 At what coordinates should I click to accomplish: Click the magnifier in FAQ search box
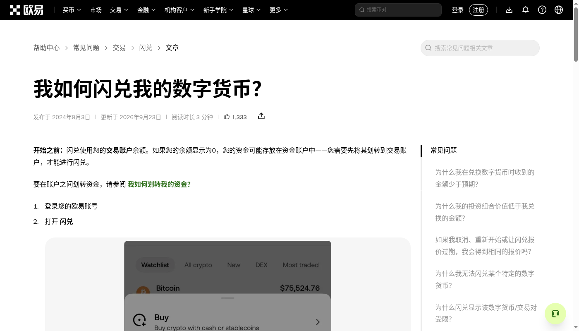[x=428, y=48]
